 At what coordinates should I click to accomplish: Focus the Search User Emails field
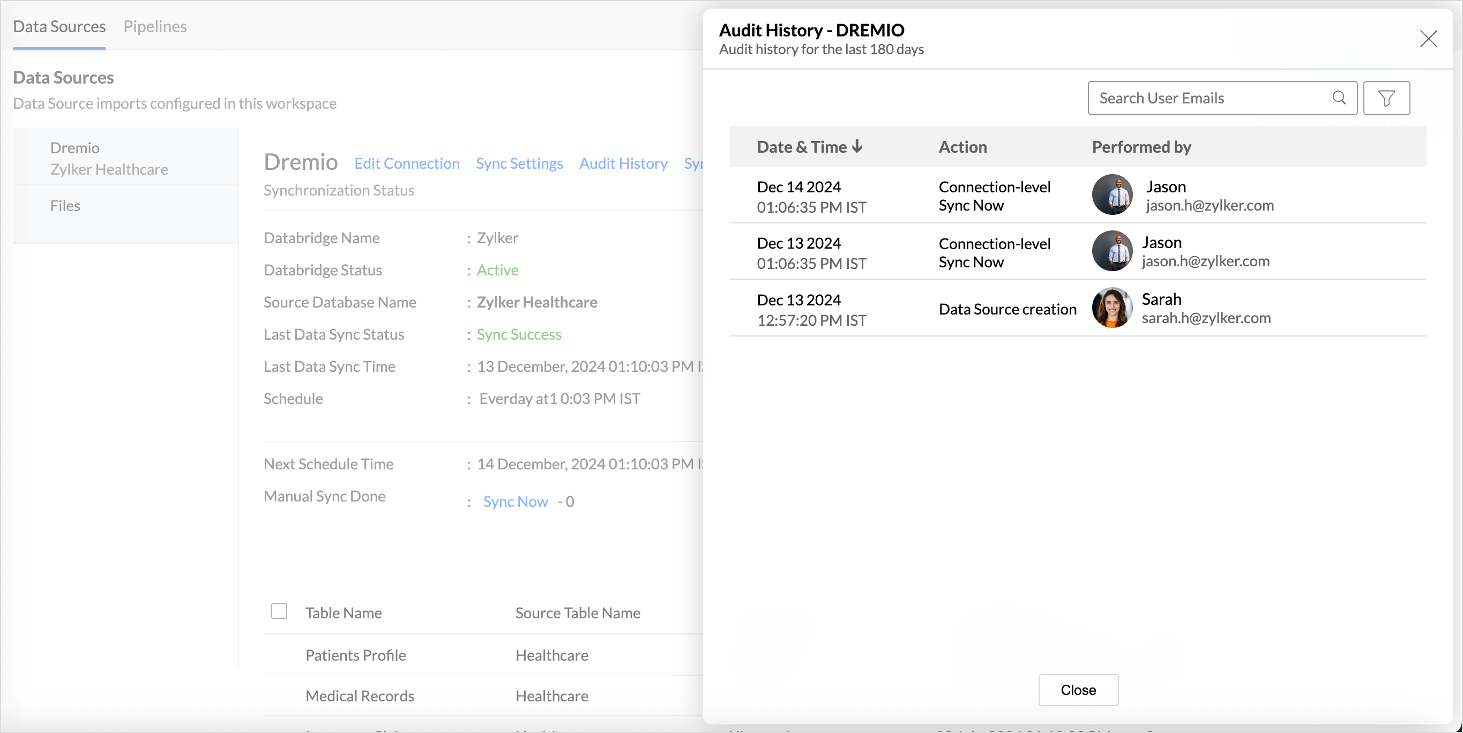tap(1210, 98)
